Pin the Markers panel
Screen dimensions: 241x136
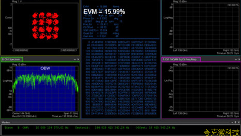(x=235, y=122)
